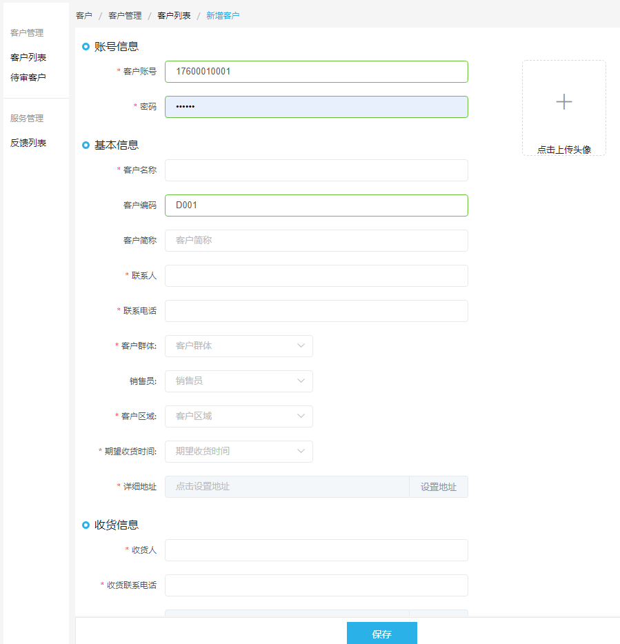The image size is (620, 644).
Task: Focus the 密码 password field
Action: click(317, 107)
